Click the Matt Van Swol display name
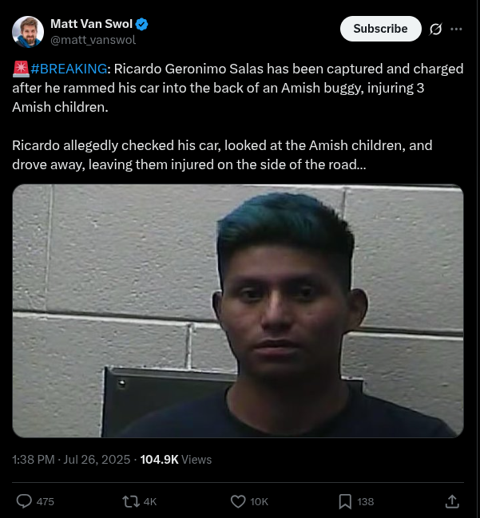The height and width of the screenshot is (518, 480). (x=92, y=24)
